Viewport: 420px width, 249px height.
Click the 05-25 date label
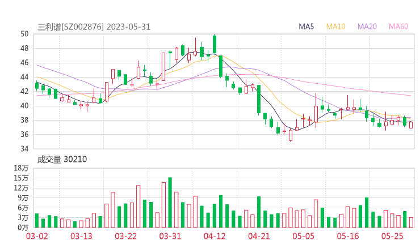(392, 236)
